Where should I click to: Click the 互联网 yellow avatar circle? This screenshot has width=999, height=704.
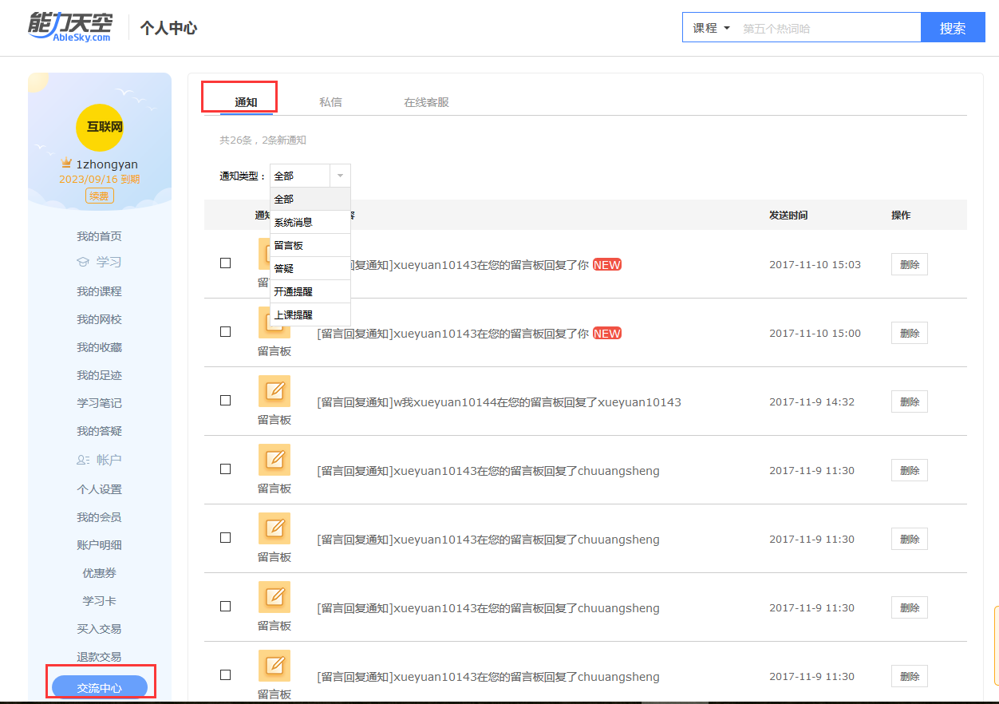(x=99, y=127)
